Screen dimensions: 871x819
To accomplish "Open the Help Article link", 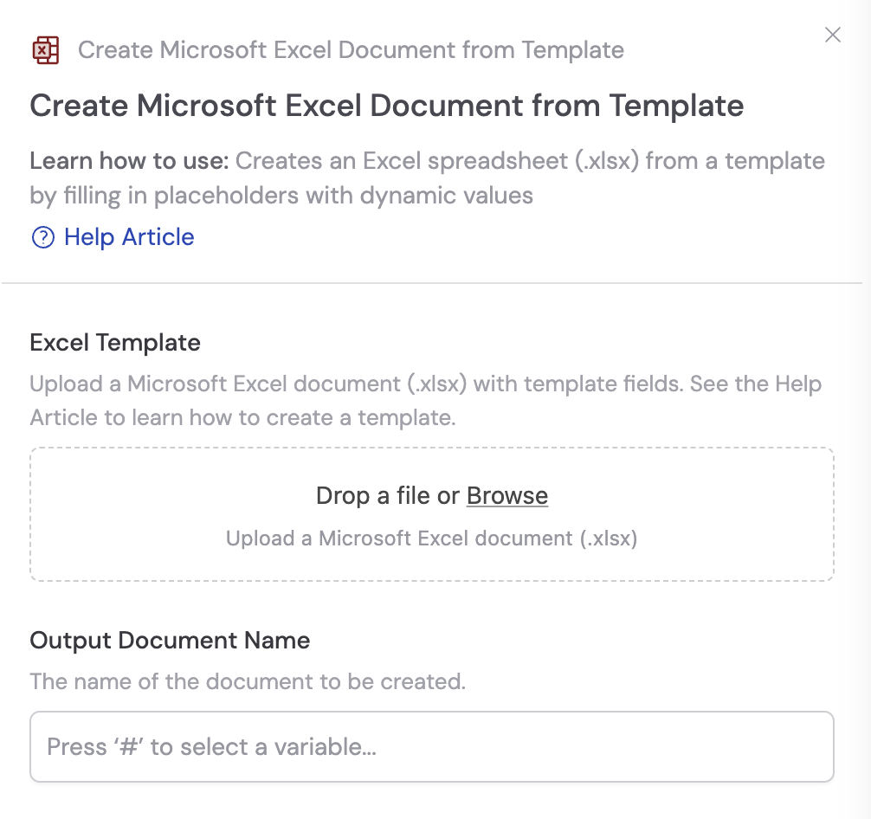I will (x=128, y=236).
